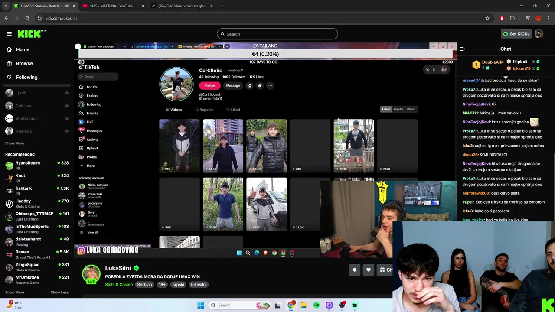
Task: Click Windows Start button on taskbar
Action: 201,305
